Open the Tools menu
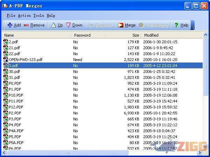The image size is (210, 157). [38, 16]
